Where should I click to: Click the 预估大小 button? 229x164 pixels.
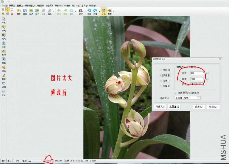click(160, 107)
